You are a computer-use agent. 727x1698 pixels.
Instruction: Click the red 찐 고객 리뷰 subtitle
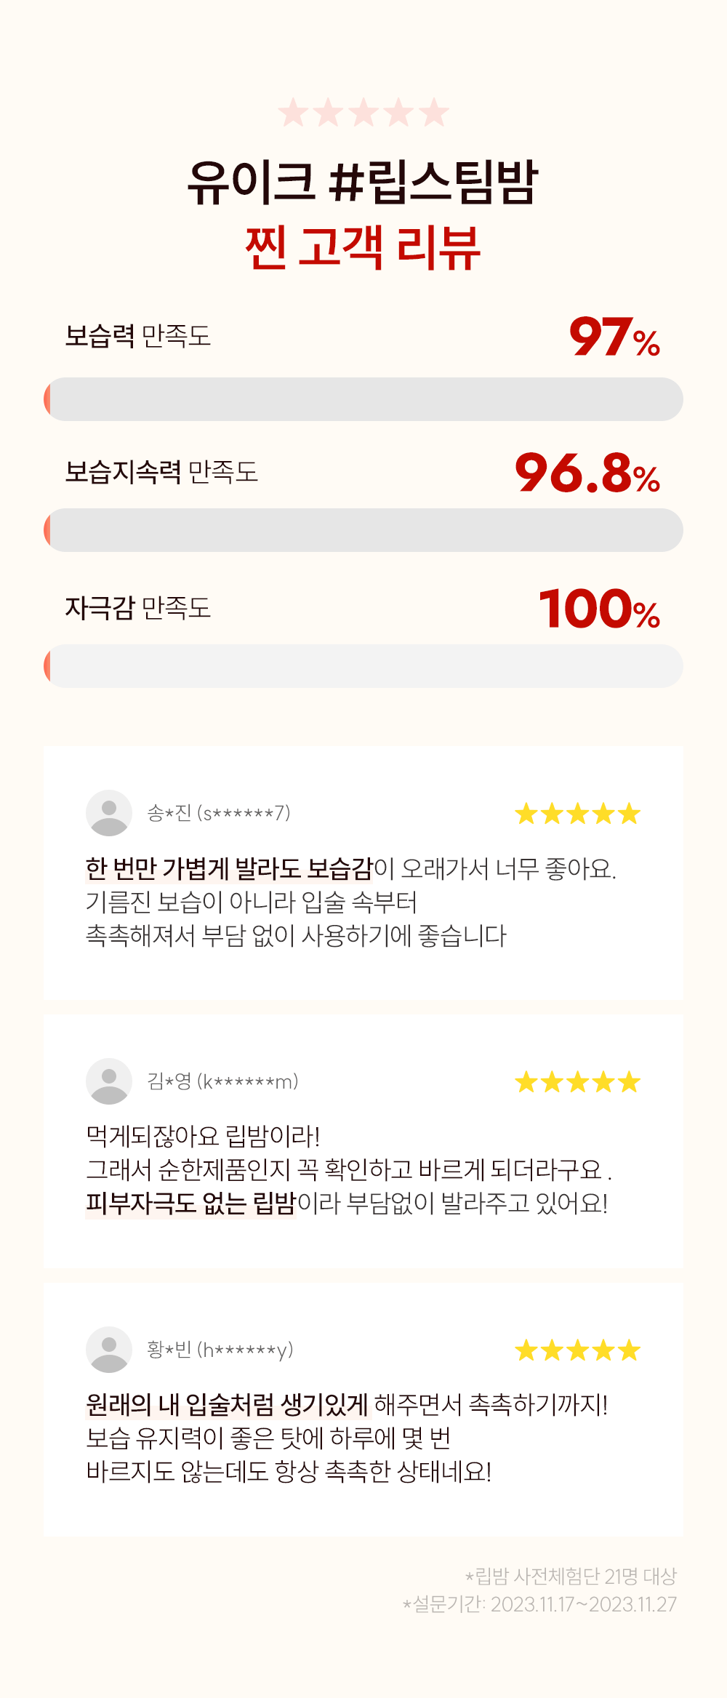click(363, 247)
